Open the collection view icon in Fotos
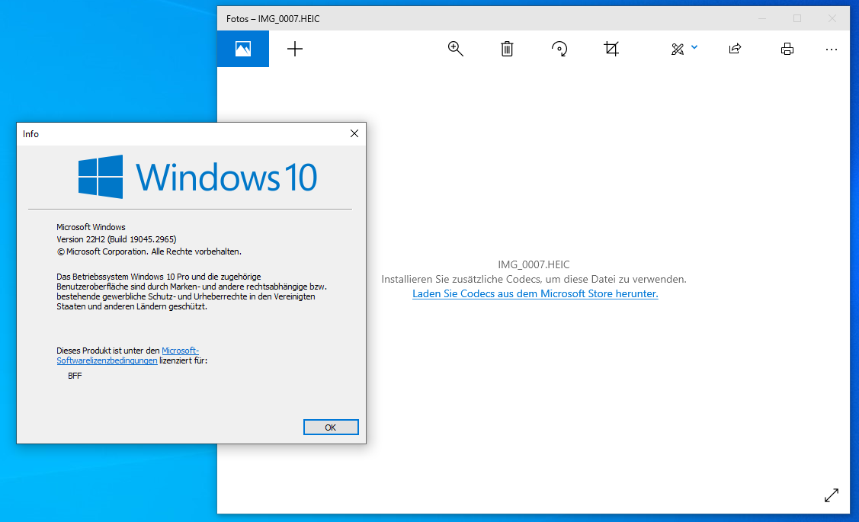Image resolution: width=859 pixels, height=522 pixels. (x=242, y=49)
